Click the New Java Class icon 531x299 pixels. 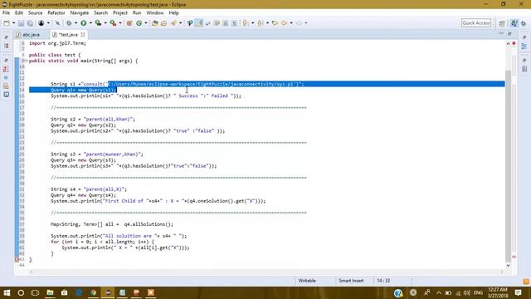coord(139,23)
